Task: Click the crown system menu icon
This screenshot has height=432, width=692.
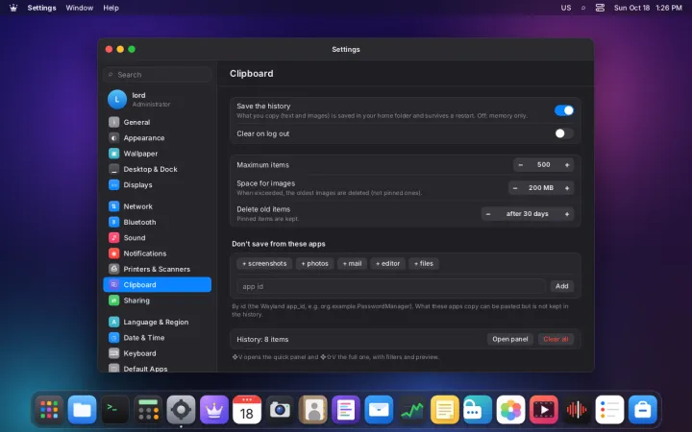Action: click(x=13, y=8)
